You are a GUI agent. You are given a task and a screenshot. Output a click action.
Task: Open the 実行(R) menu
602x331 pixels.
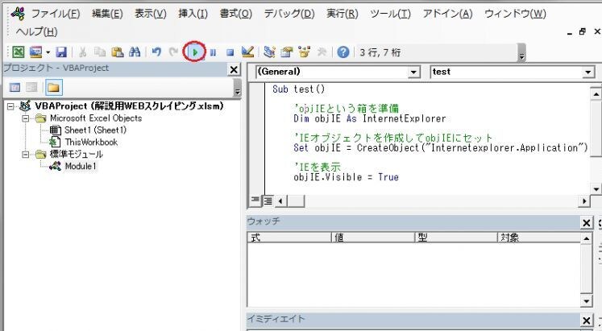click(342, 14)
